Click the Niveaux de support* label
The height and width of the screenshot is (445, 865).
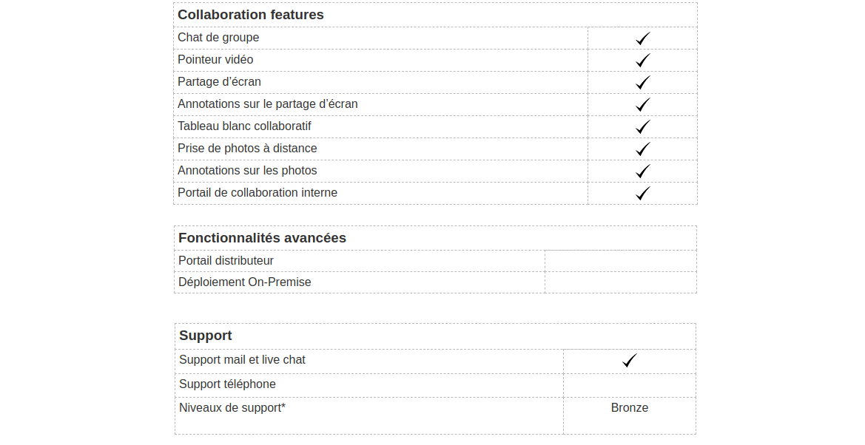(232, 408)
